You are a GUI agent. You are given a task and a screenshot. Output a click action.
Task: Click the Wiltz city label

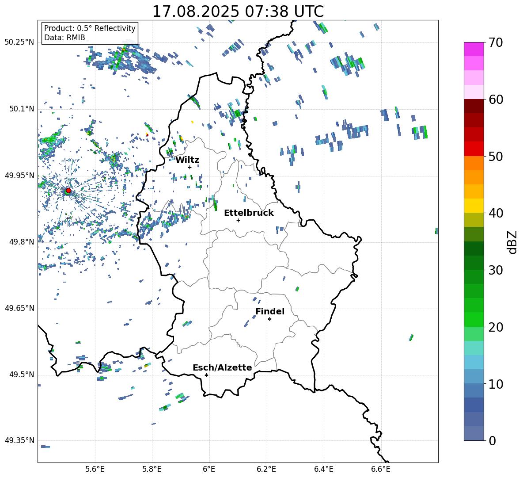click(x=187, y=160)
